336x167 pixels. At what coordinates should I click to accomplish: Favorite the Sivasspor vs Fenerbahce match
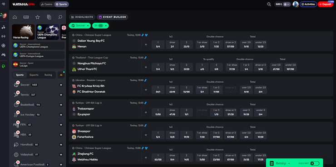[146, 135]
